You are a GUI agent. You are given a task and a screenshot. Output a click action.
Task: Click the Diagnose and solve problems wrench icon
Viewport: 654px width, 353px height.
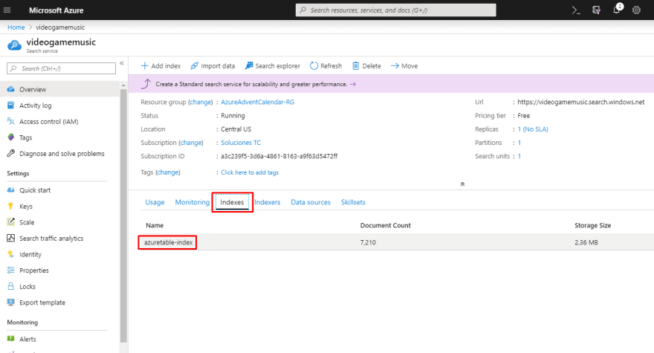tap(11, 154)
